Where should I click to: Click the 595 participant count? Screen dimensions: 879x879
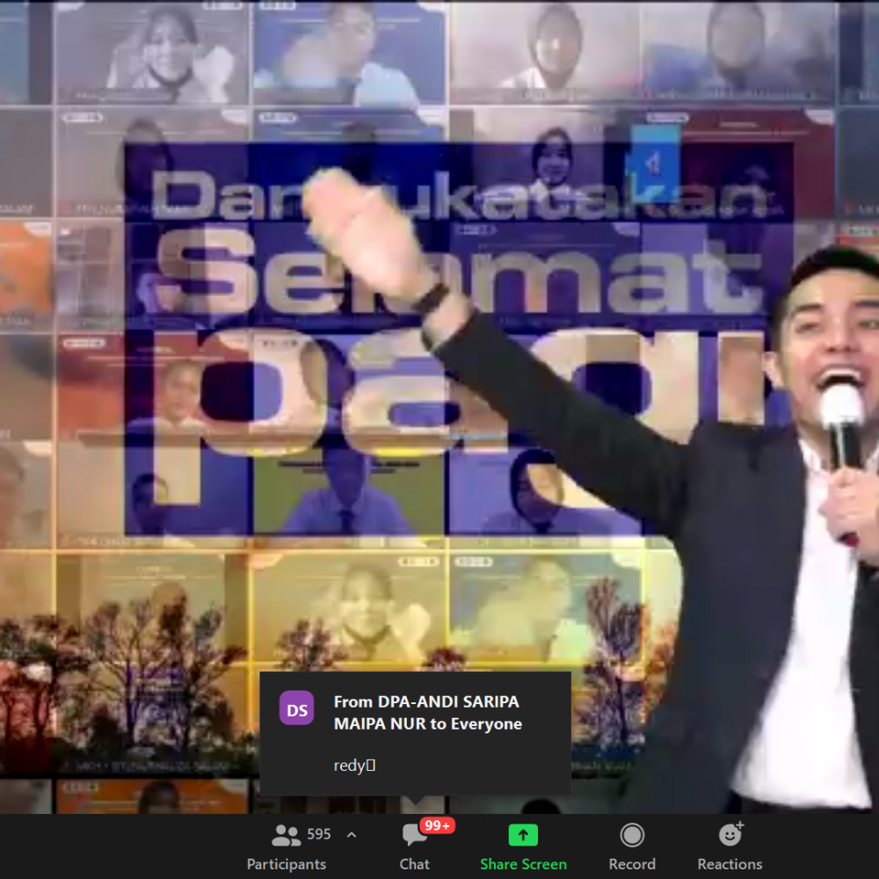pyautogui.click(x=319, y=834)
